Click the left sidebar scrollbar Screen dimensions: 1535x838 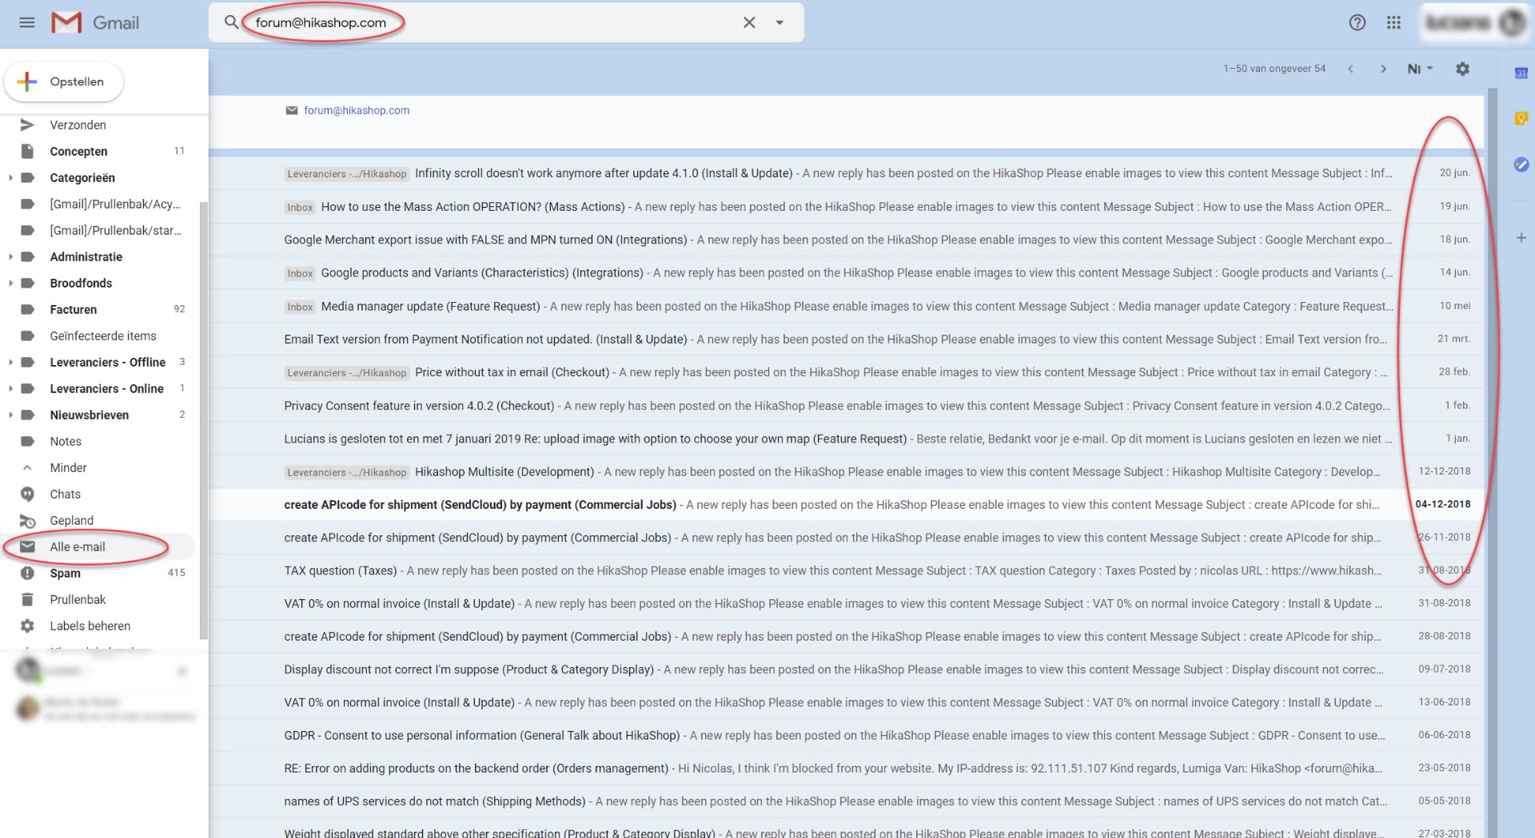click(204, 419)
